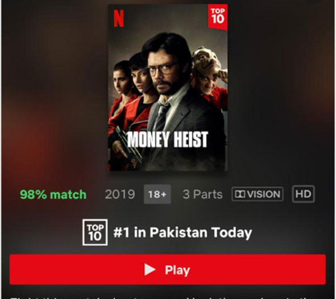Click the number 10 in red poster badge

pyautogui.click(x=218, y=19)
